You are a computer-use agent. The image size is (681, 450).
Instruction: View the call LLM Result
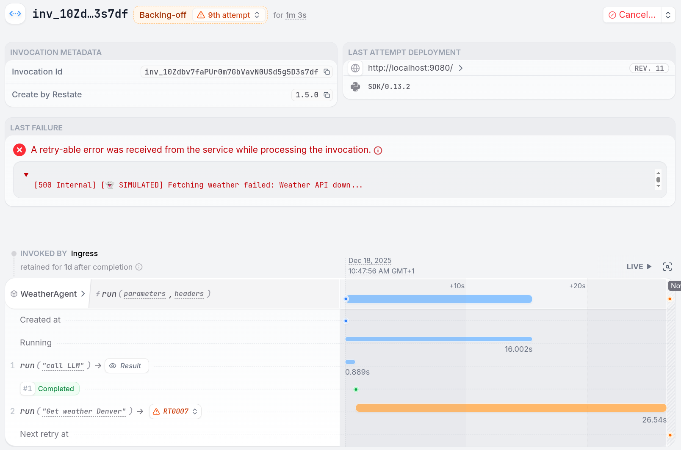(x=127, y=366)
